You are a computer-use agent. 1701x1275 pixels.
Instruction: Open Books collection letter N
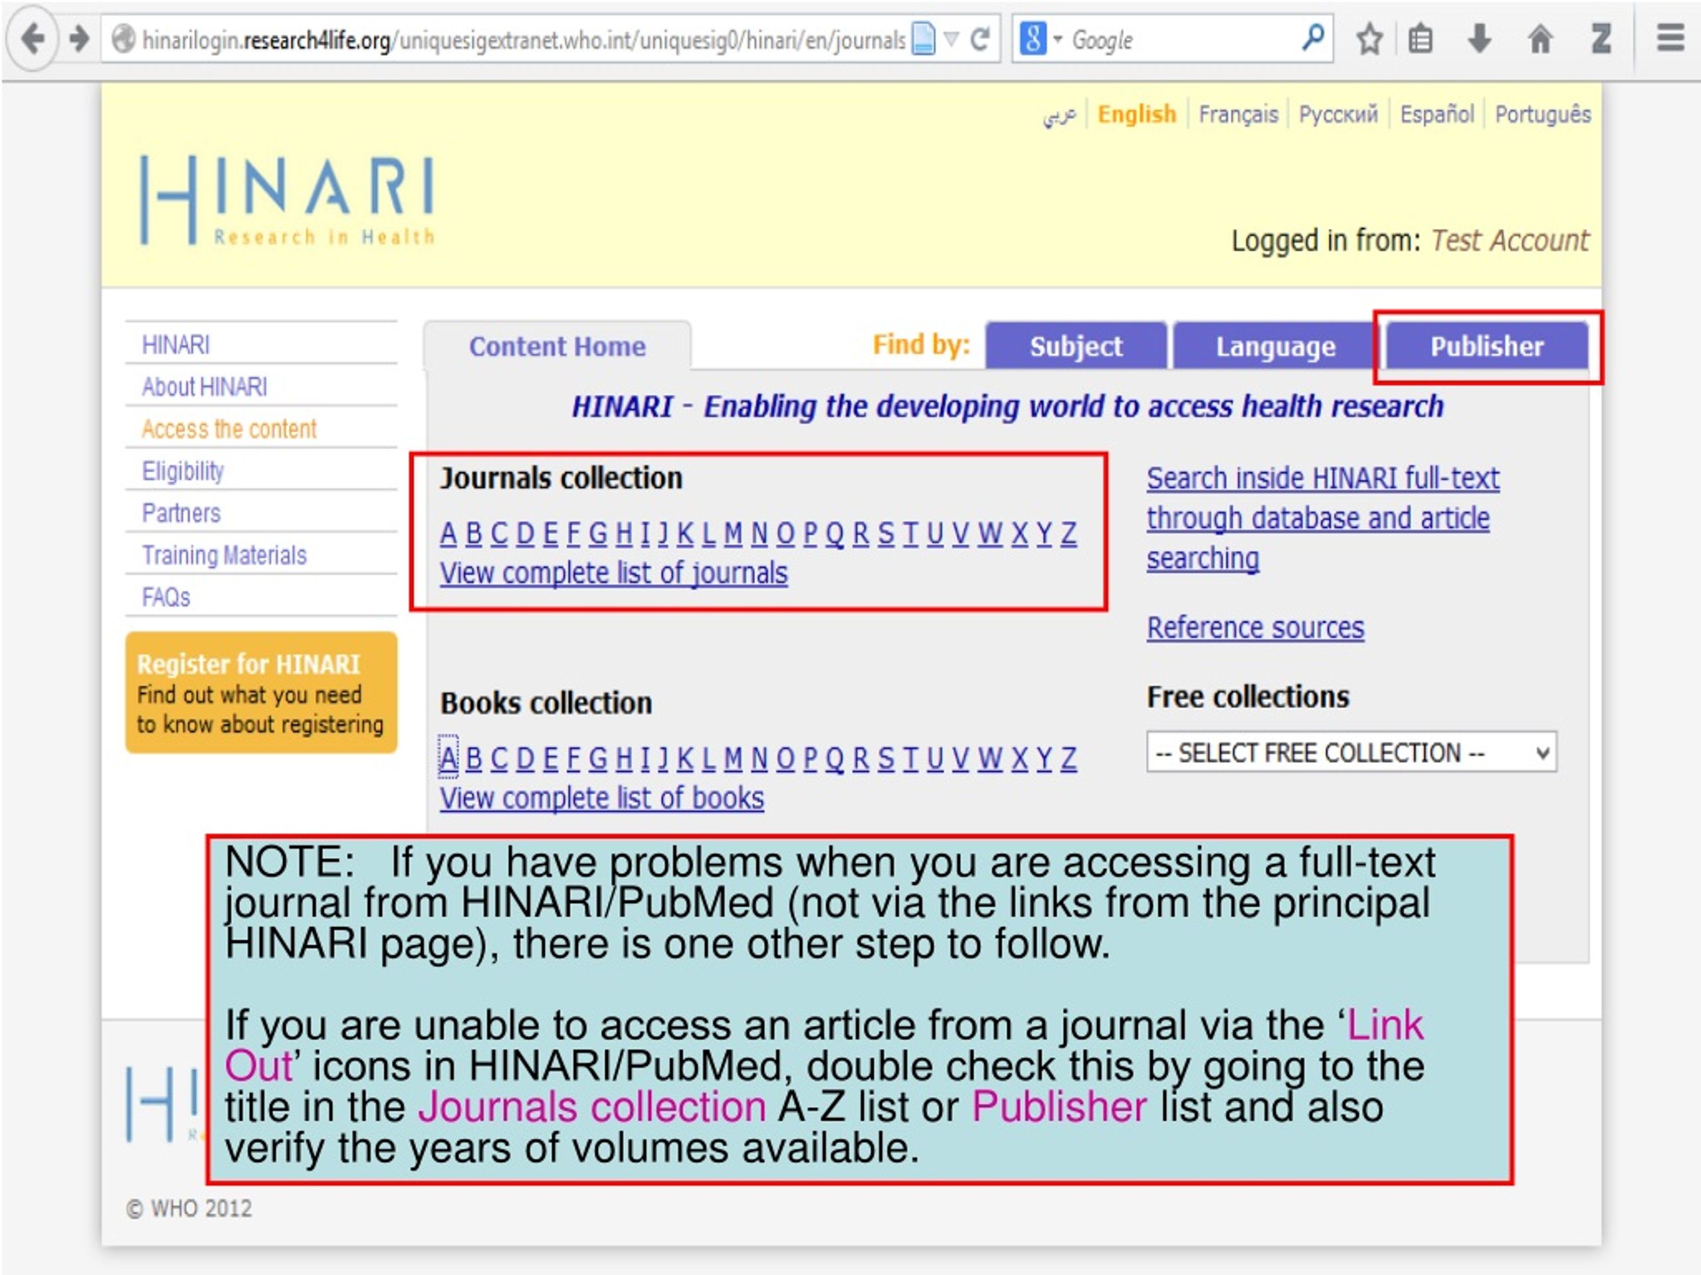point(759,758)
